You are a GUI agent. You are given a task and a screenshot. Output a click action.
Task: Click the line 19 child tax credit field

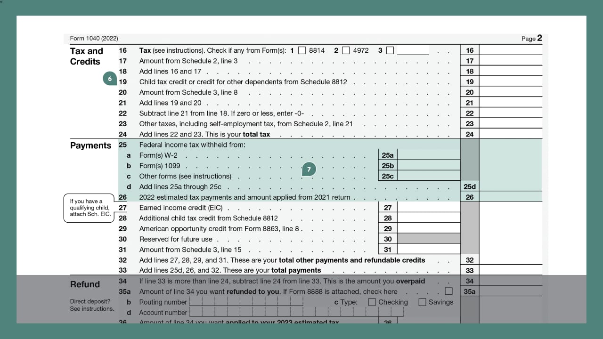coord(510,82)
